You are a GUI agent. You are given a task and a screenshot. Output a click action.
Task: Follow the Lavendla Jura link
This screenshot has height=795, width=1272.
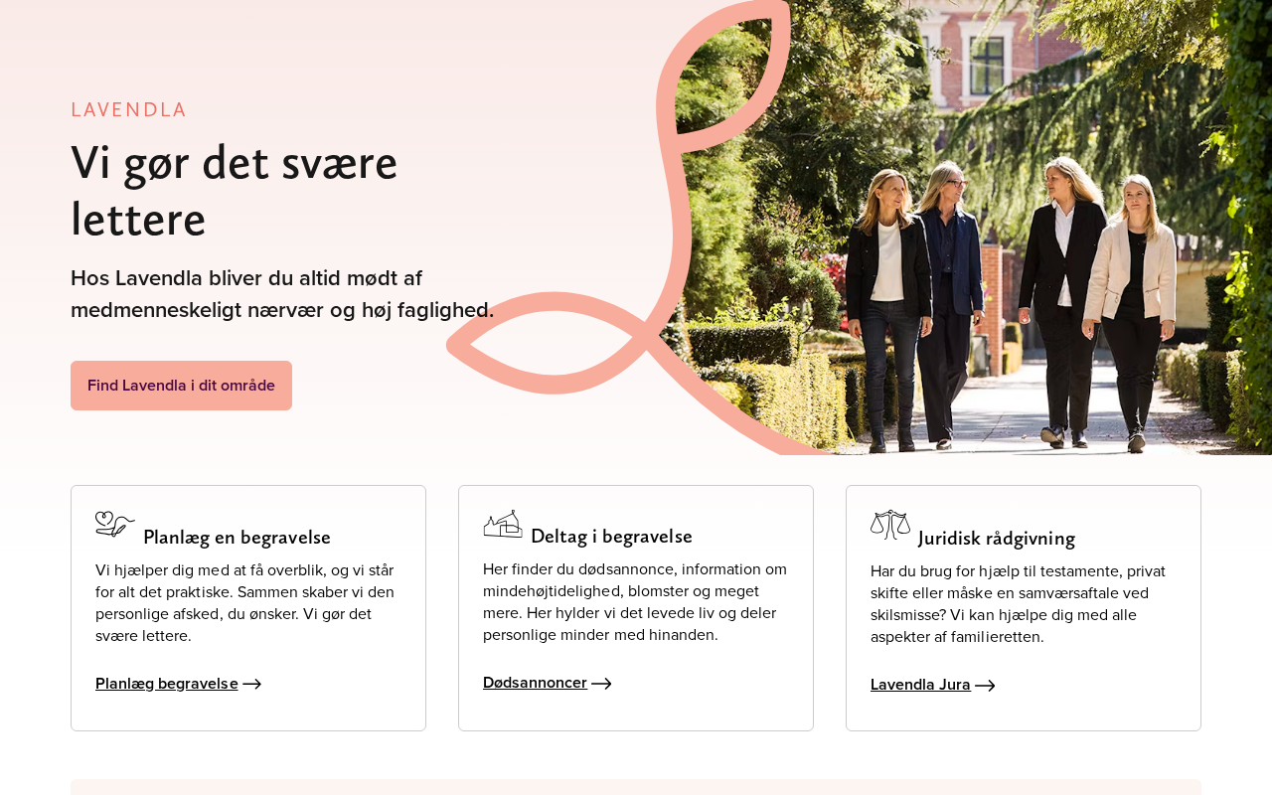pyautogui.click(x=920, y=685)
